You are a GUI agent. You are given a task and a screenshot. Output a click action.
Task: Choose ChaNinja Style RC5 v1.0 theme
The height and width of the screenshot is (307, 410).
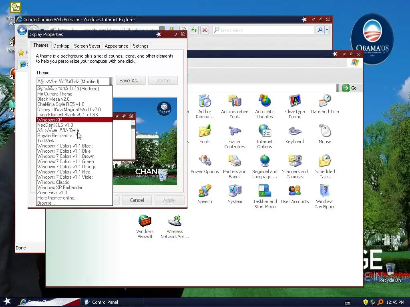74,104
